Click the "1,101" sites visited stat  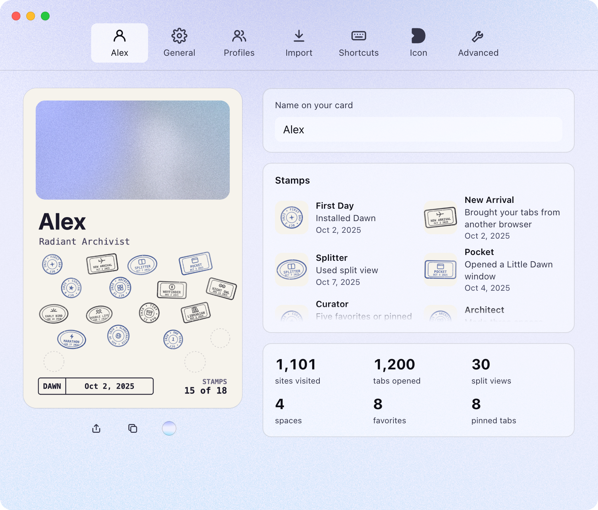click(x=296, y=364)
